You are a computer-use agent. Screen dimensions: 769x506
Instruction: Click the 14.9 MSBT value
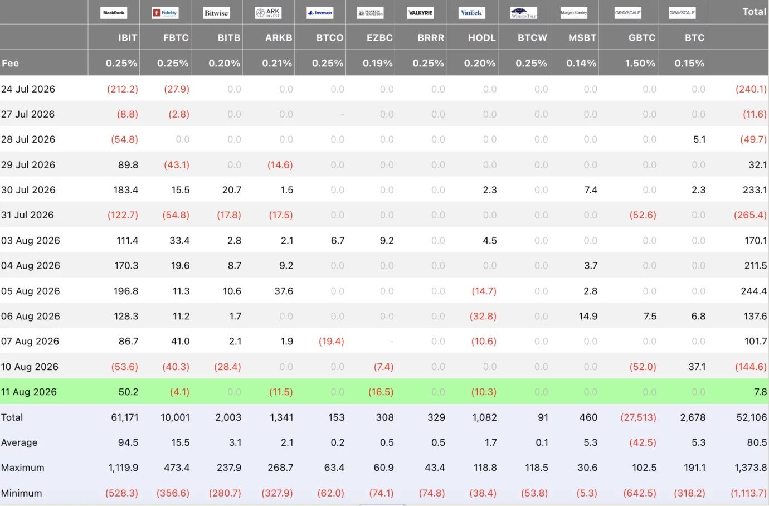click(588, 316)
